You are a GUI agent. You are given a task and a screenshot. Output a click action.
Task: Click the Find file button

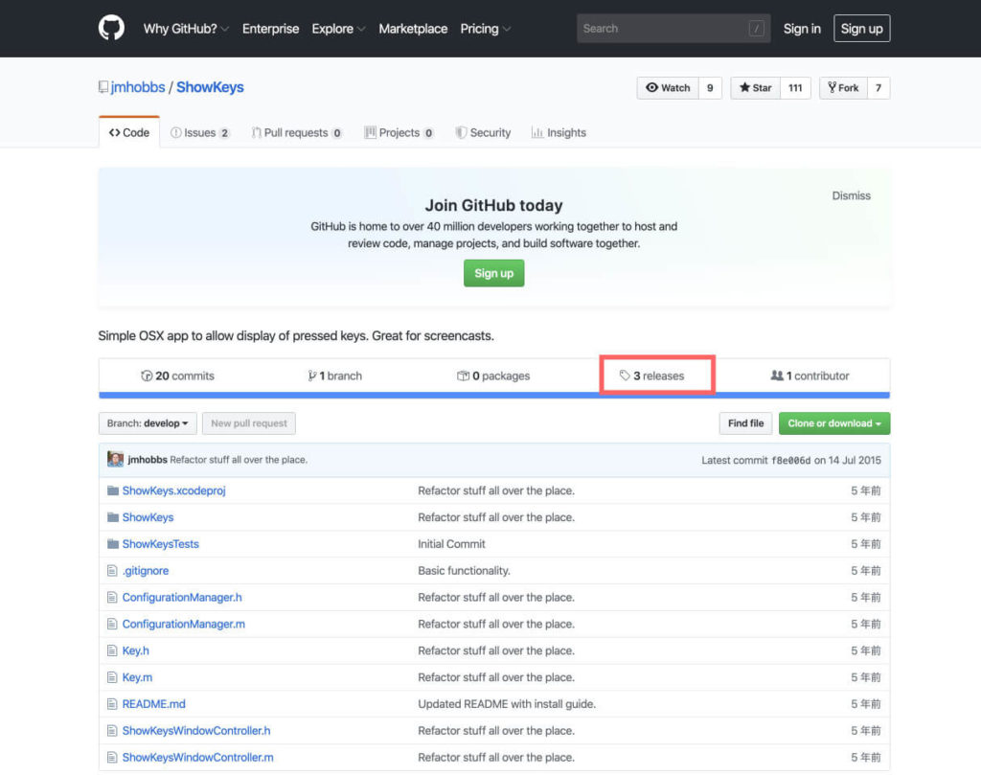(745, 422)
